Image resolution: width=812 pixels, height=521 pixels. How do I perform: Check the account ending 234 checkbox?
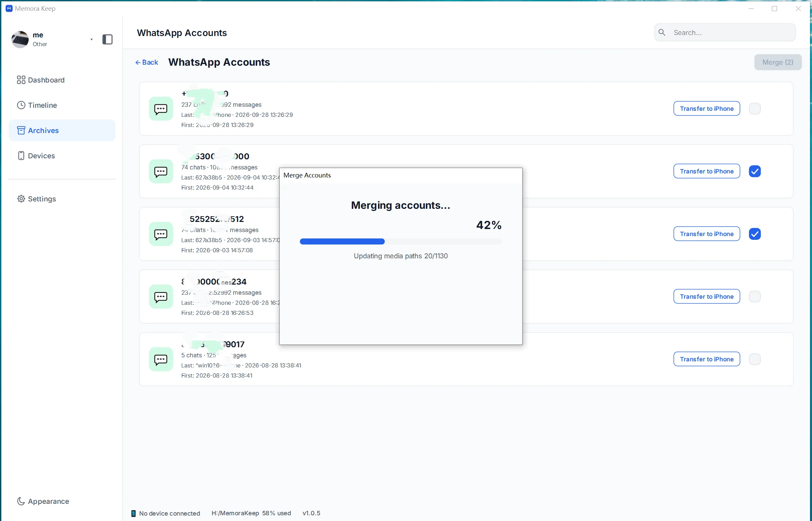point(755,296)
